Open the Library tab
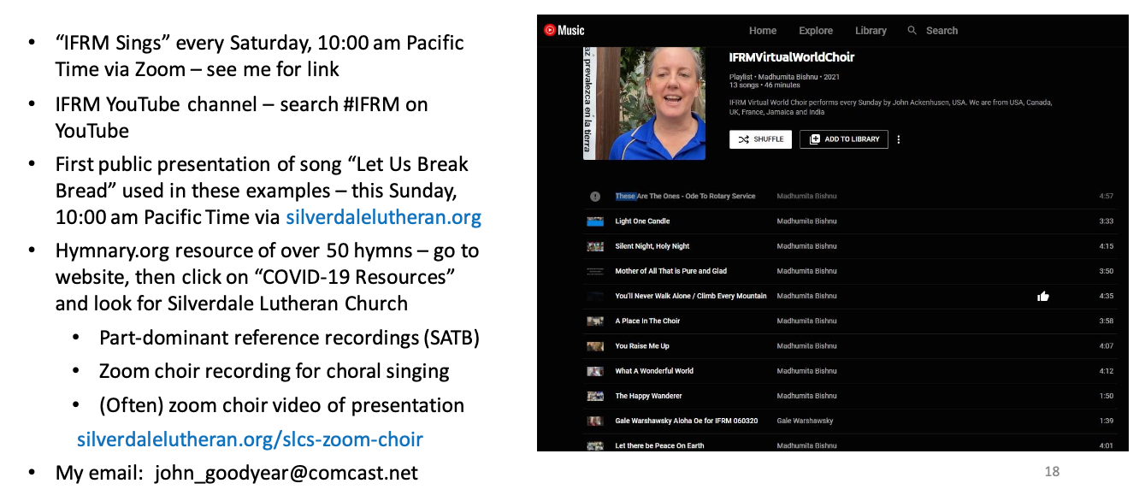This screenshot has width=1145, height=495. [x=871, y=31]
